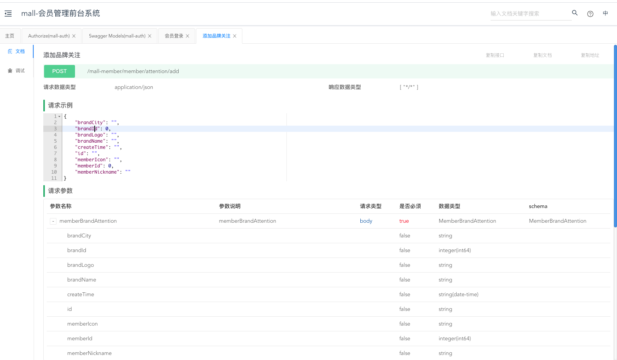Click the "createTime" line in the code example
This screenshot has height=360, width=617.
(99, 147)
